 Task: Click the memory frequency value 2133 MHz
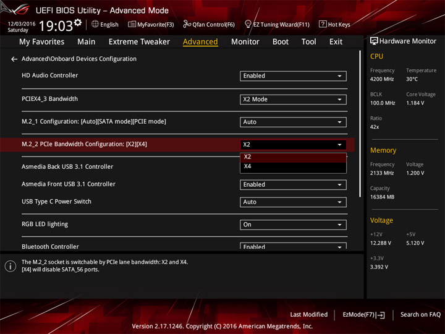click(382, 173)
